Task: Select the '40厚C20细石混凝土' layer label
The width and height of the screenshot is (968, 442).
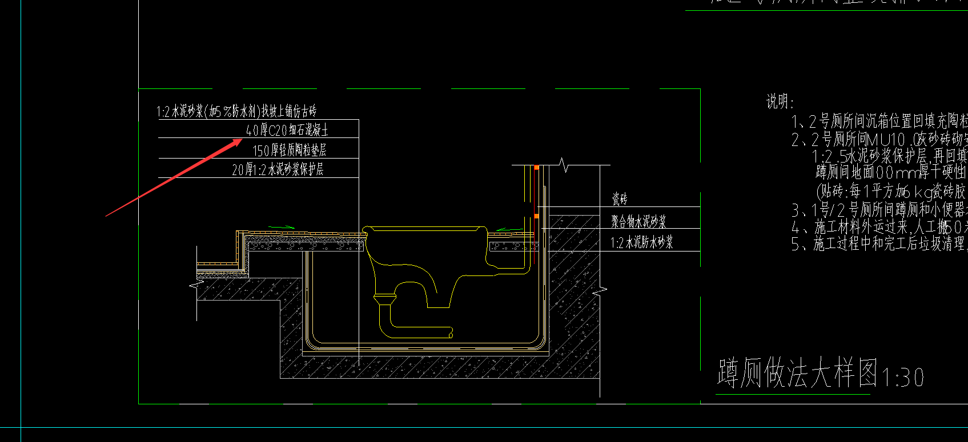Action: pos(287,130)
